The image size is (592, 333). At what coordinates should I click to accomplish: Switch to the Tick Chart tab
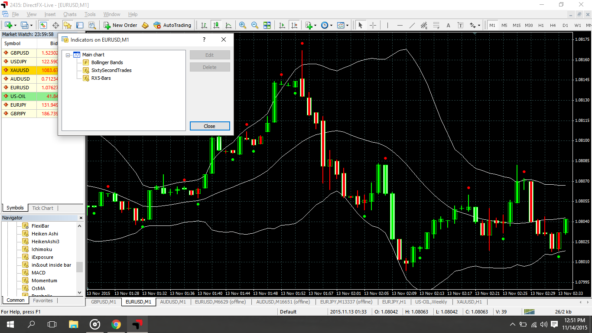(42, 208)
